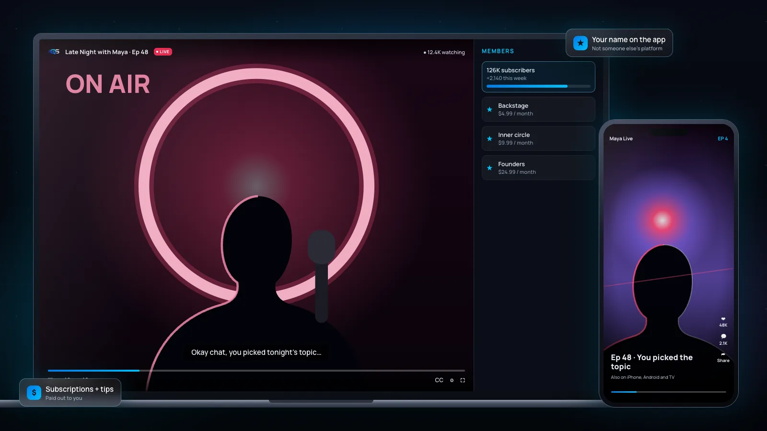
Task: Open the 126K subscribers card
Action: click(x=538, y=77)
